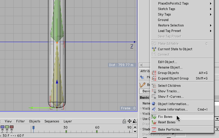Viewport: 219px width, 138px height.
Task: Expand the Sketch Tags submenu arrow
Action: [211, 9]
